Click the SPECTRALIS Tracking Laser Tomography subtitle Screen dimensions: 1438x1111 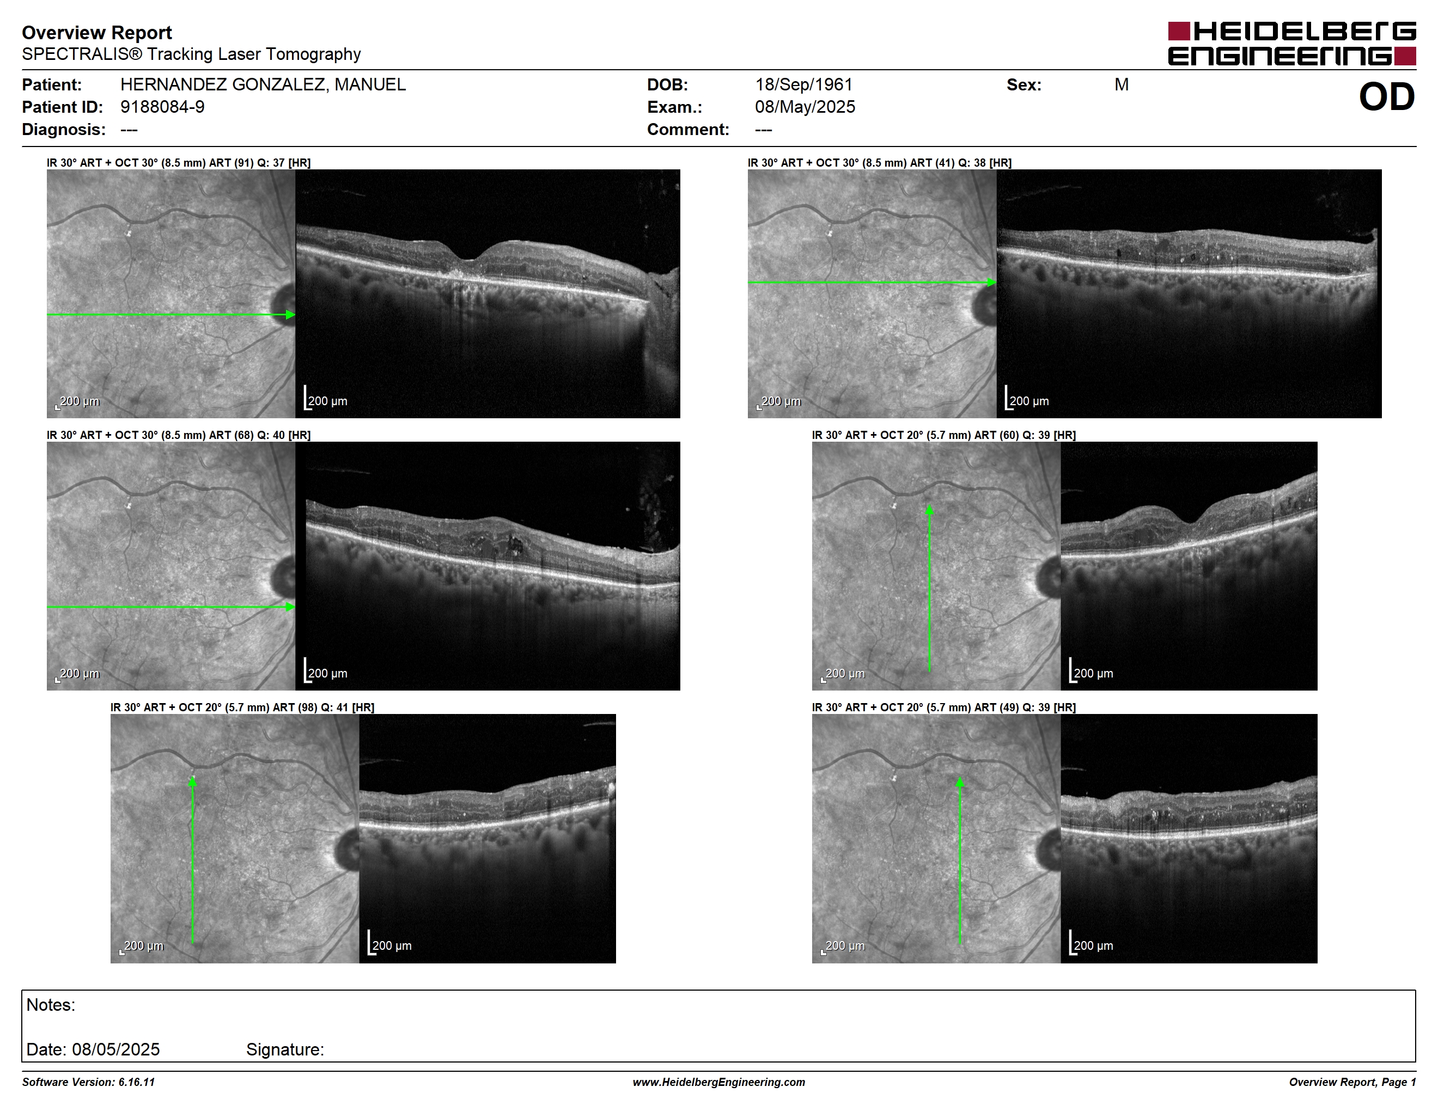[x=191, y=54]
